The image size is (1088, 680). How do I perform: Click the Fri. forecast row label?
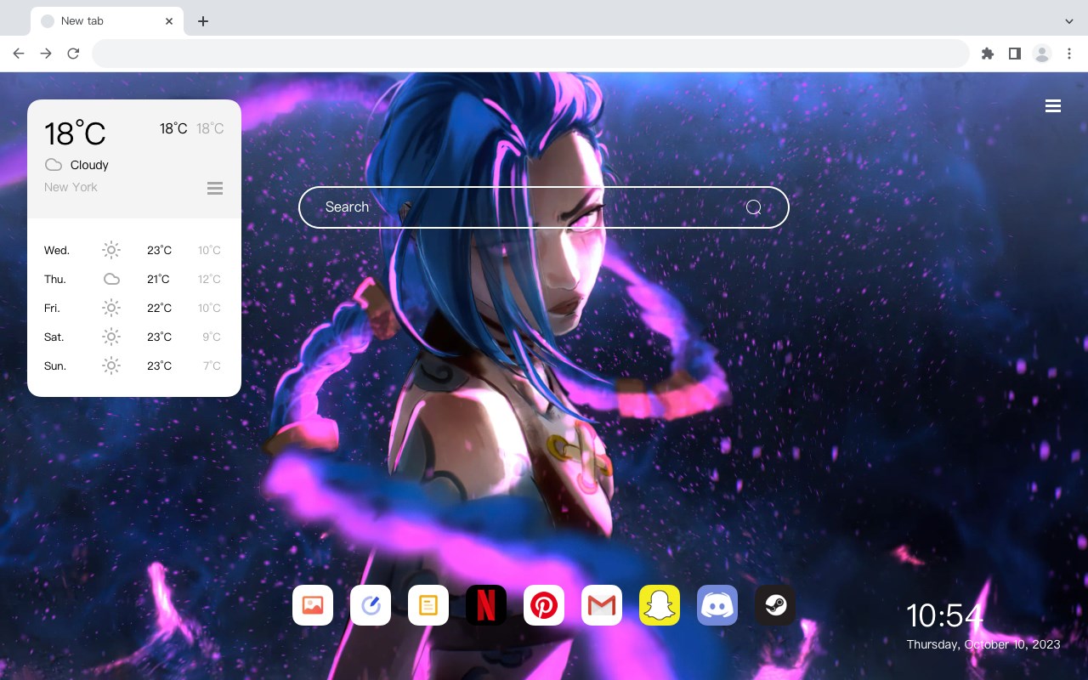pos(52,308)
